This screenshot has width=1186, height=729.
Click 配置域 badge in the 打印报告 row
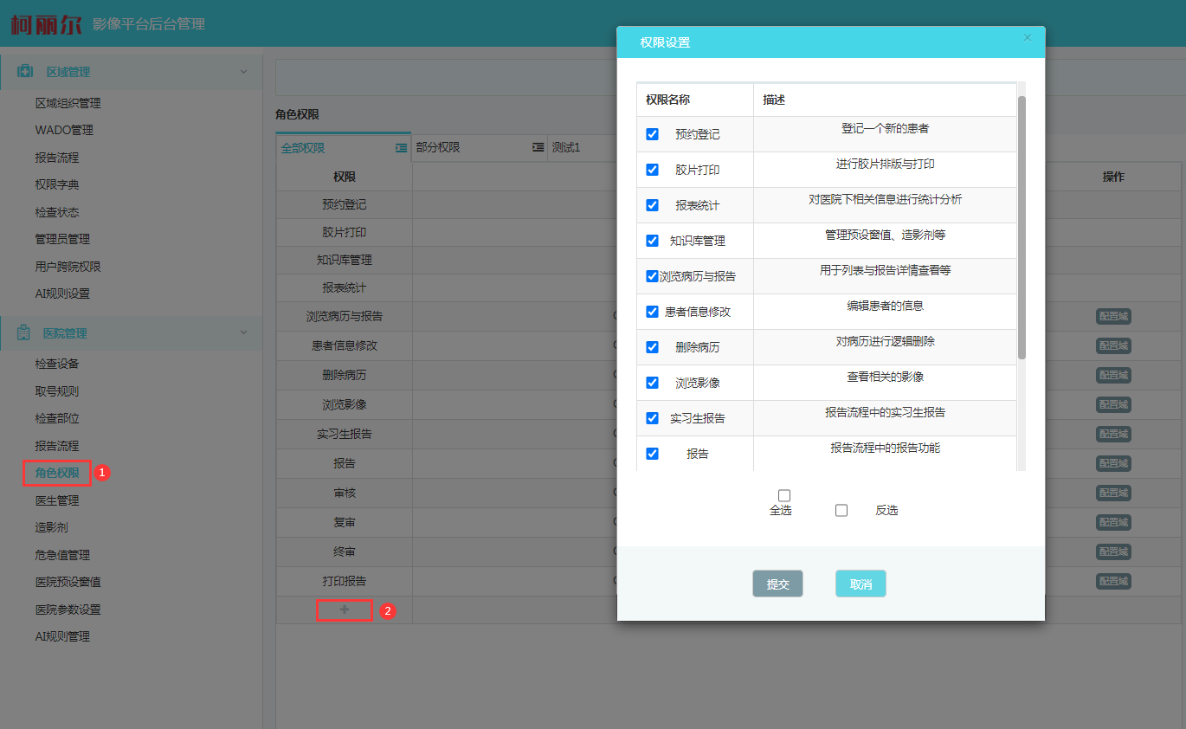1113,581
